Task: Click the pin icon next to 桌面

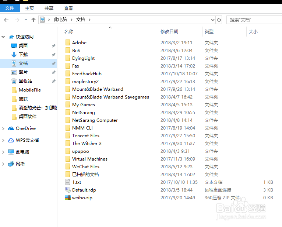Action: [x=54, y=46]
